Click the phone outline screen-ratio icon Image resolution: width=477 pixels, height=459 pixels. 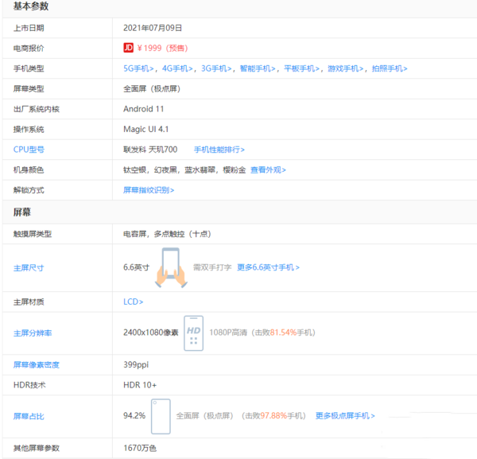(161, 416)
